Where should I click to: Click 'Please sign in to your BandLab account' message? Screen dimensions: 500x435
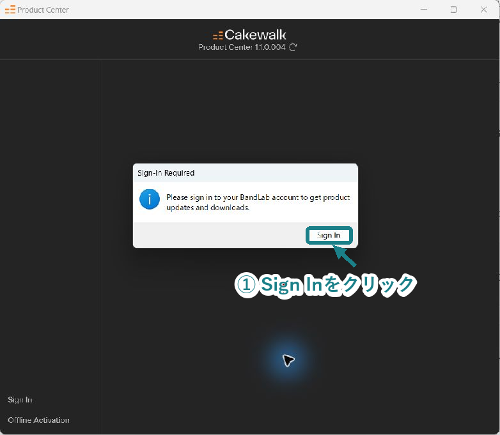point(258,202)
